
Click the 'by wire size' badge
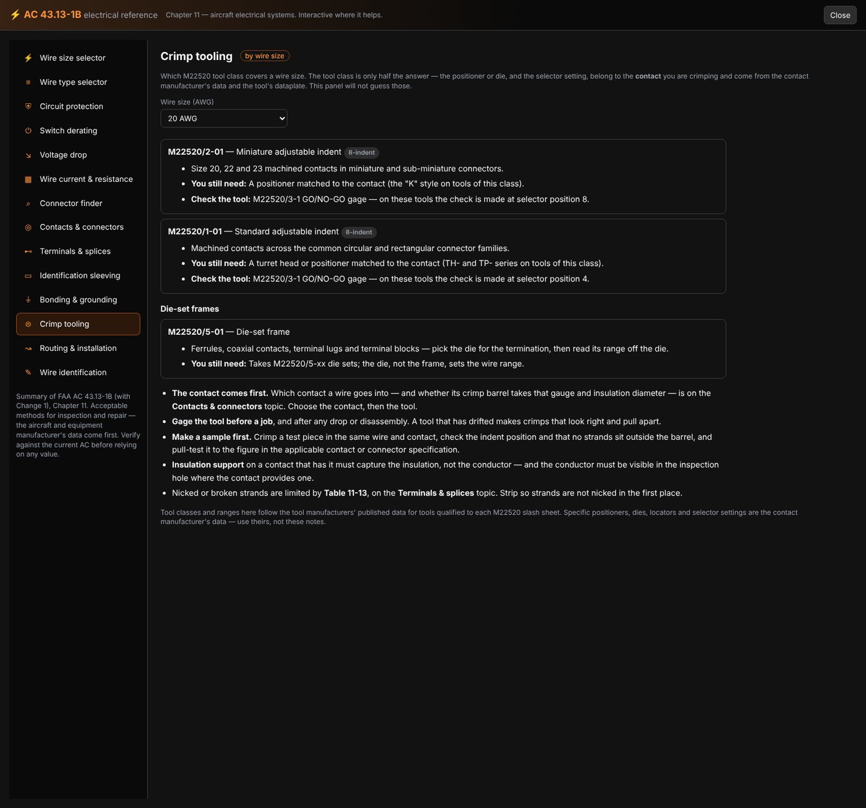265,56
